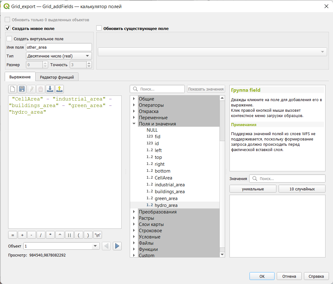Viewport: 333px width, 284px height.
Task: Click the "Имя поля" input field
Action: pyautogui.click(x=59, y=47)
